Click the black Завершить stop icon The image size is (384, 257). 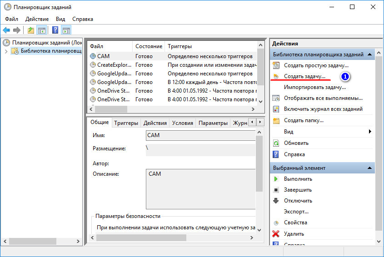(276, 190)
